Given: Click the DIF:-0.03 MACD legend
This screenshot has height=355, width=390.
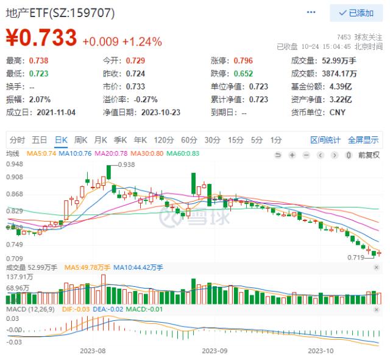Looking at the screenshot, I should (x=76, y=309).
